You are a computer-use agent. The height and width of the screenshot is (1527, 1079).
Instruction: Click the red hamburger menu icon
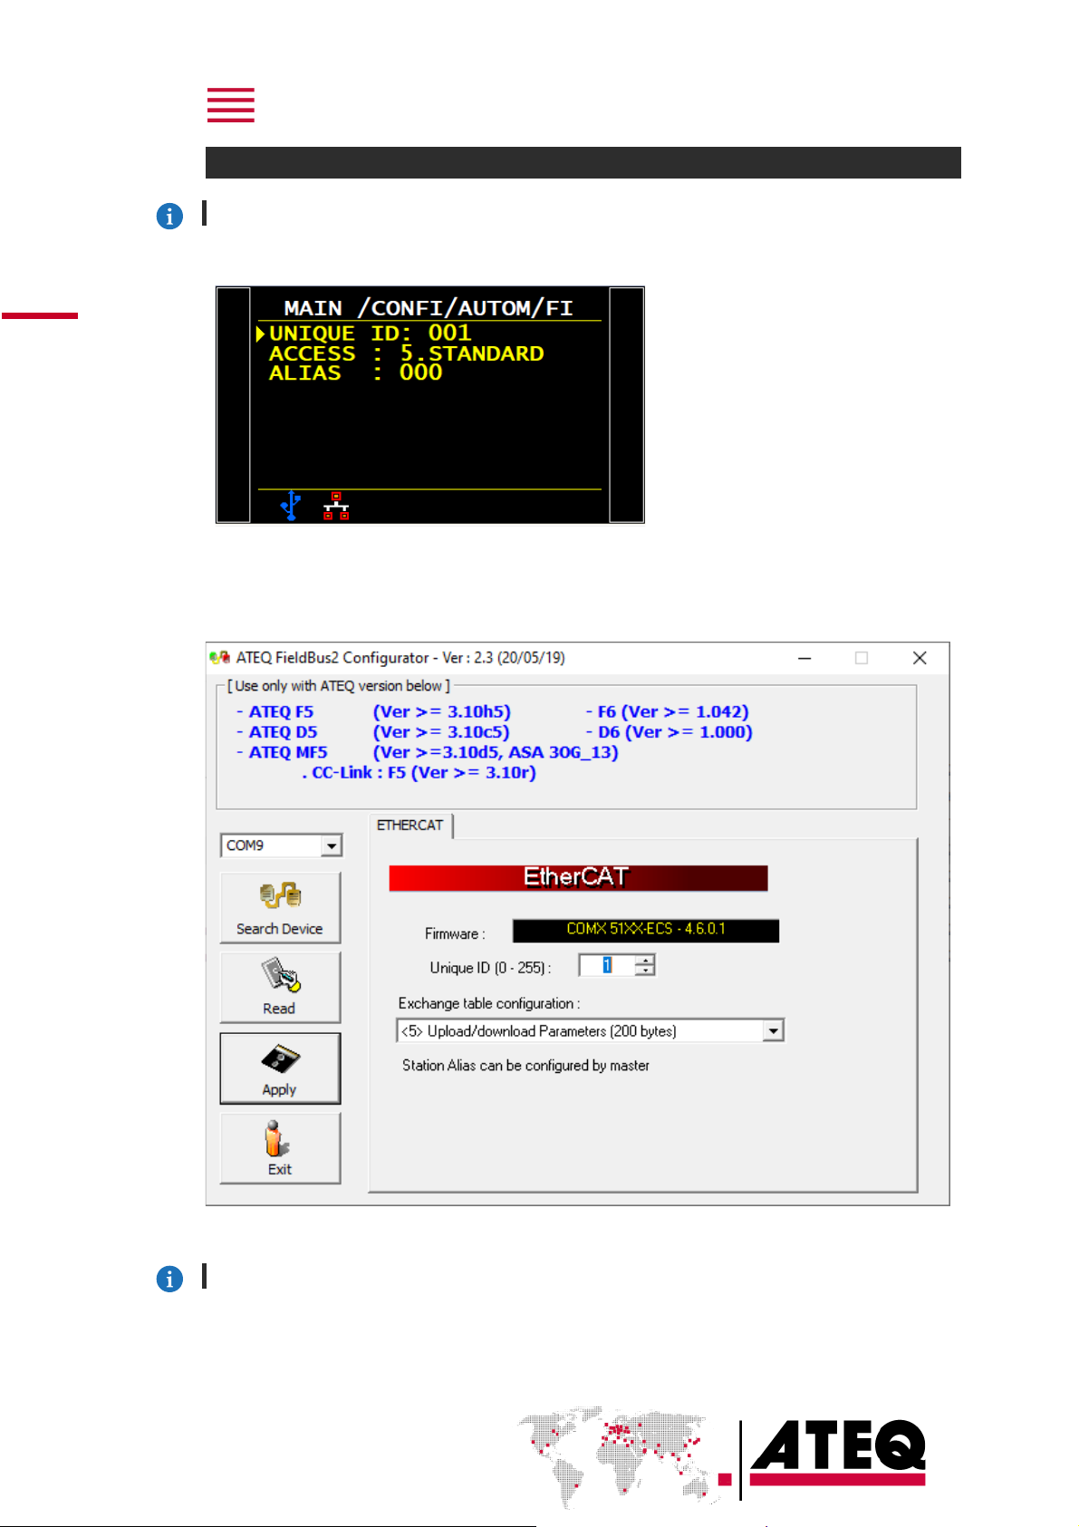[231, 105]
